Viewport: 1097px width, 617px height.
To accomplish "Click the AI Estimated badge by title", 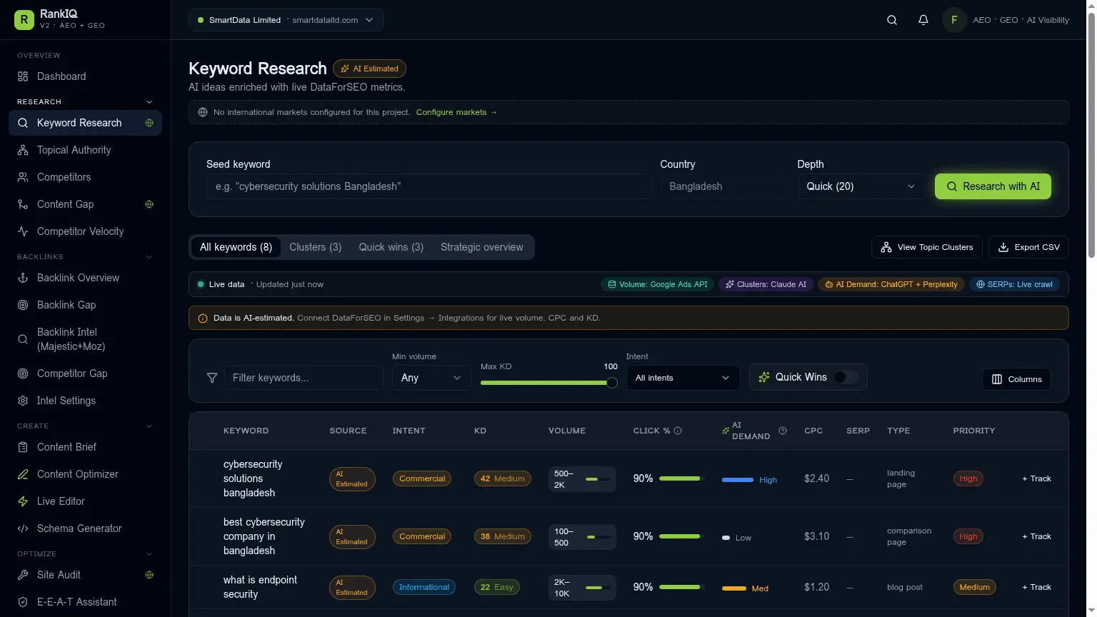I will [x=369, y=69].
